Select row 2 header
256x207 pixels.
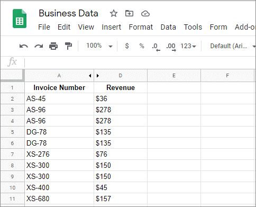pos(12,98)
